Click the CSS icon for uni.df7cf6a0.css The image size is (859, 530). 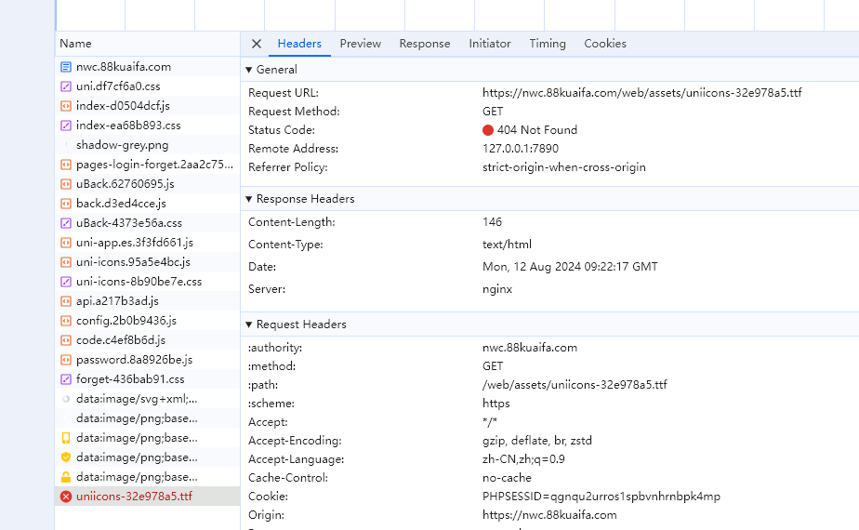pyautogui.click(x=66, y=86)
